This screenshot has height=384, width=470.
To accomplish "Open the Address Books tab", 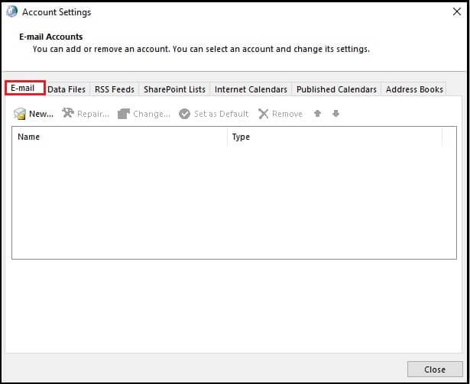I will 414,89.
